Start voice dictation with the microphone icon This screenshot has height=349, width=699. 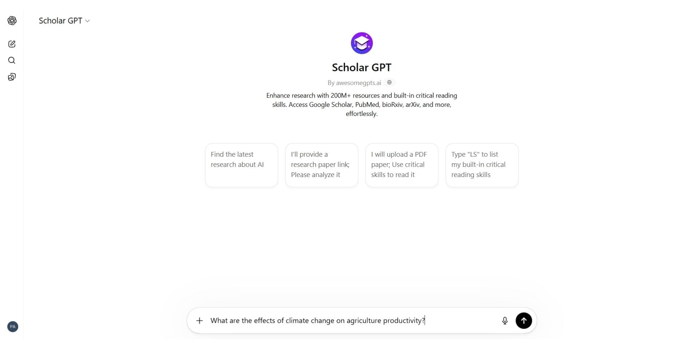pos(505,321)
